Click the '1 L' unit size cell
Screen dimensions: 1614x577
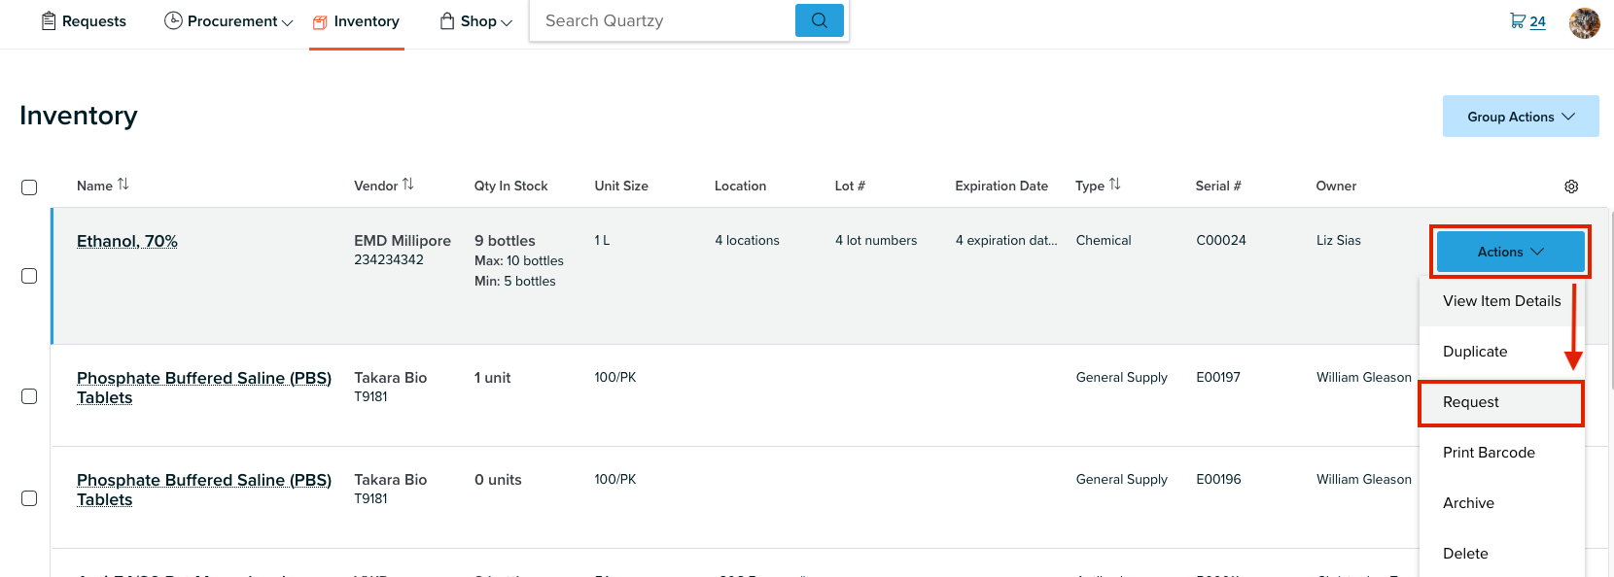coord(602,240)
